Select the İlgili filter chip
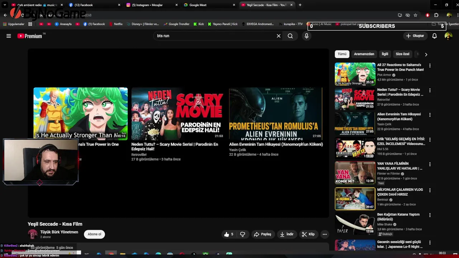The width and height of the screenshot is (459, 258). (385, 54)
